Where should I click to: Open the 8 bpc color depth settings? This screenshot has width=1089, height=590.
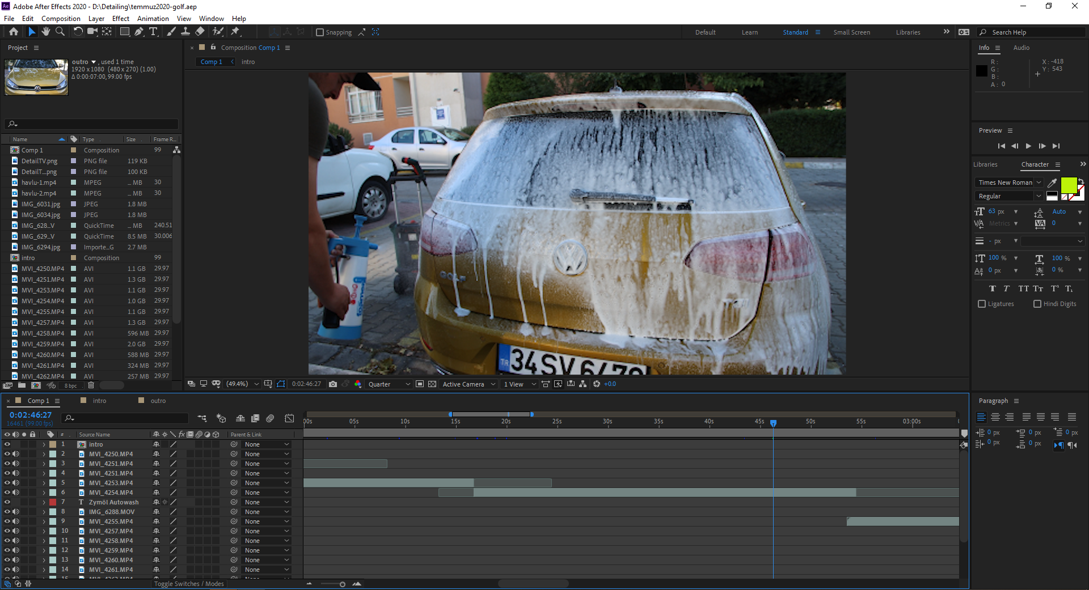[70, 385]
